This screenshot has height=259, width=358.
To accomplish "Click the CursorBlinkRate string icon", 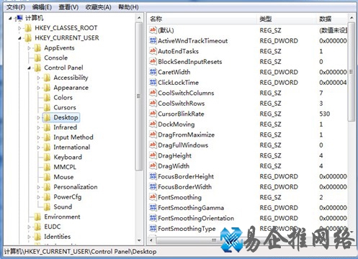I will [x=153, y=114].
